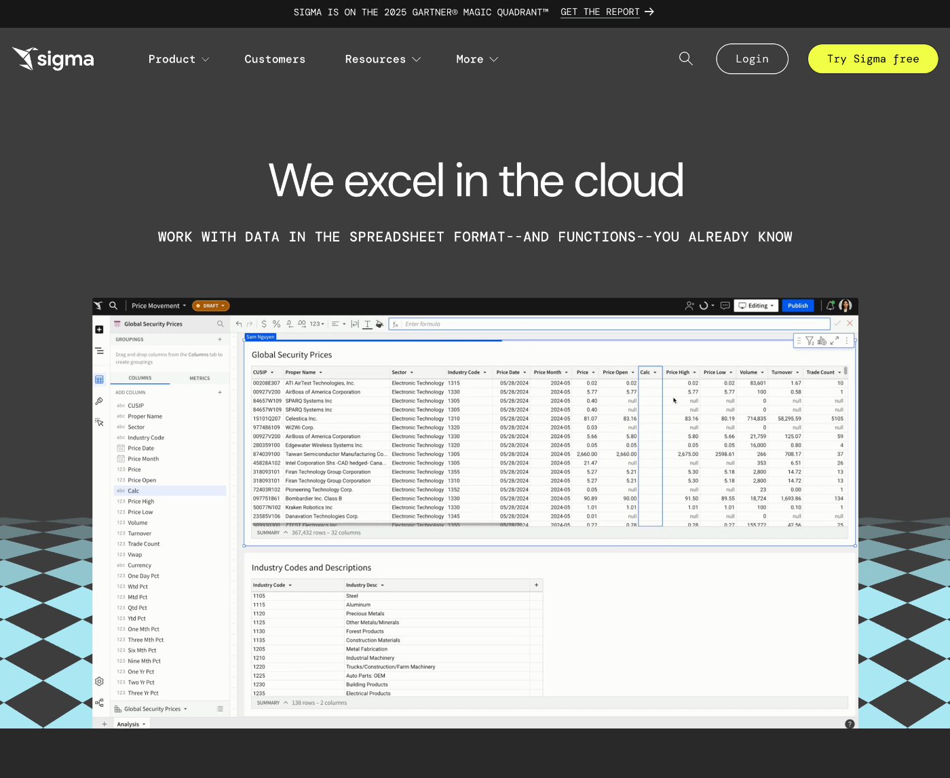Click the add element plus icon in left sidebar
The height and width of the screenshot is (778, 950).
99,330
